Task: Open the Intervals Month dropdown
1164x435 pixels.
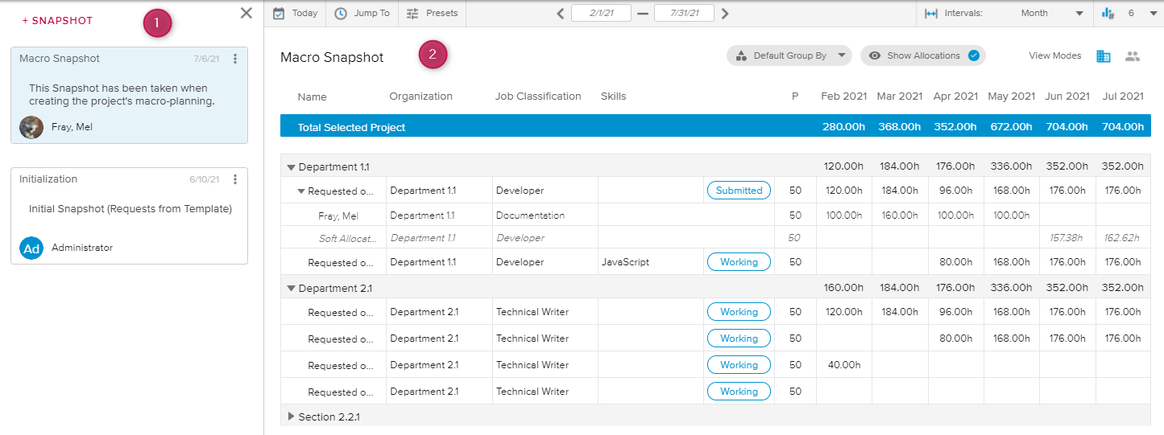Action: tap(1079, 14)
